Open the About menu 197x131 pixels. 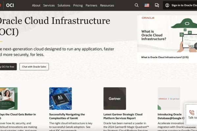(36, 5)
